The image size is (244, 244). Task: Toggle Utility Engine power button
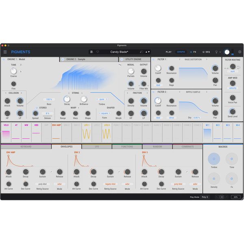[x=122, y=59]
